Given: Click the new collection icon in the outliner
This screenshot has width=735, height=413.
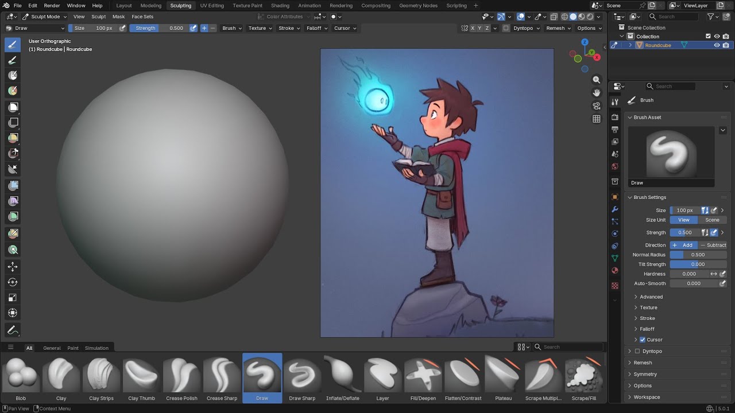Looking at the screenshot, I should point(726,17).
